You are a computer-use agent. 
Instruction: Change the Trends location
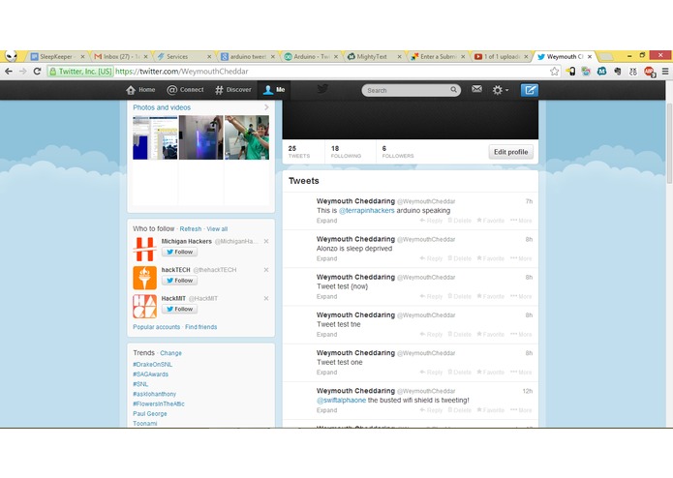(x=170, y=353)
